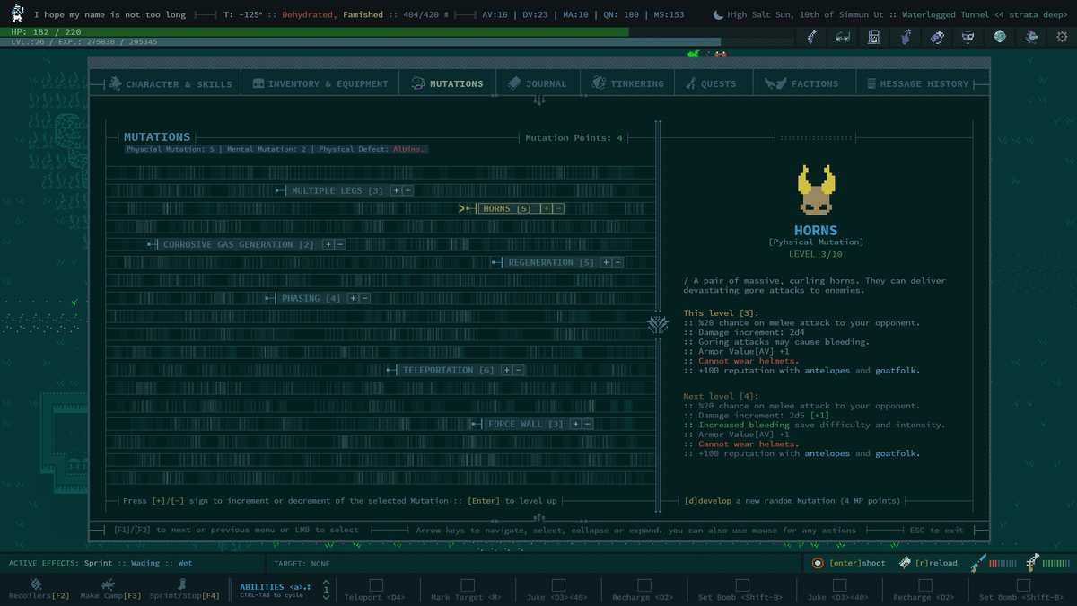This screenshot has height=606, width=1077.
Task: Toggle the Teleport <D4> ability box
Action: pos(375,584)
